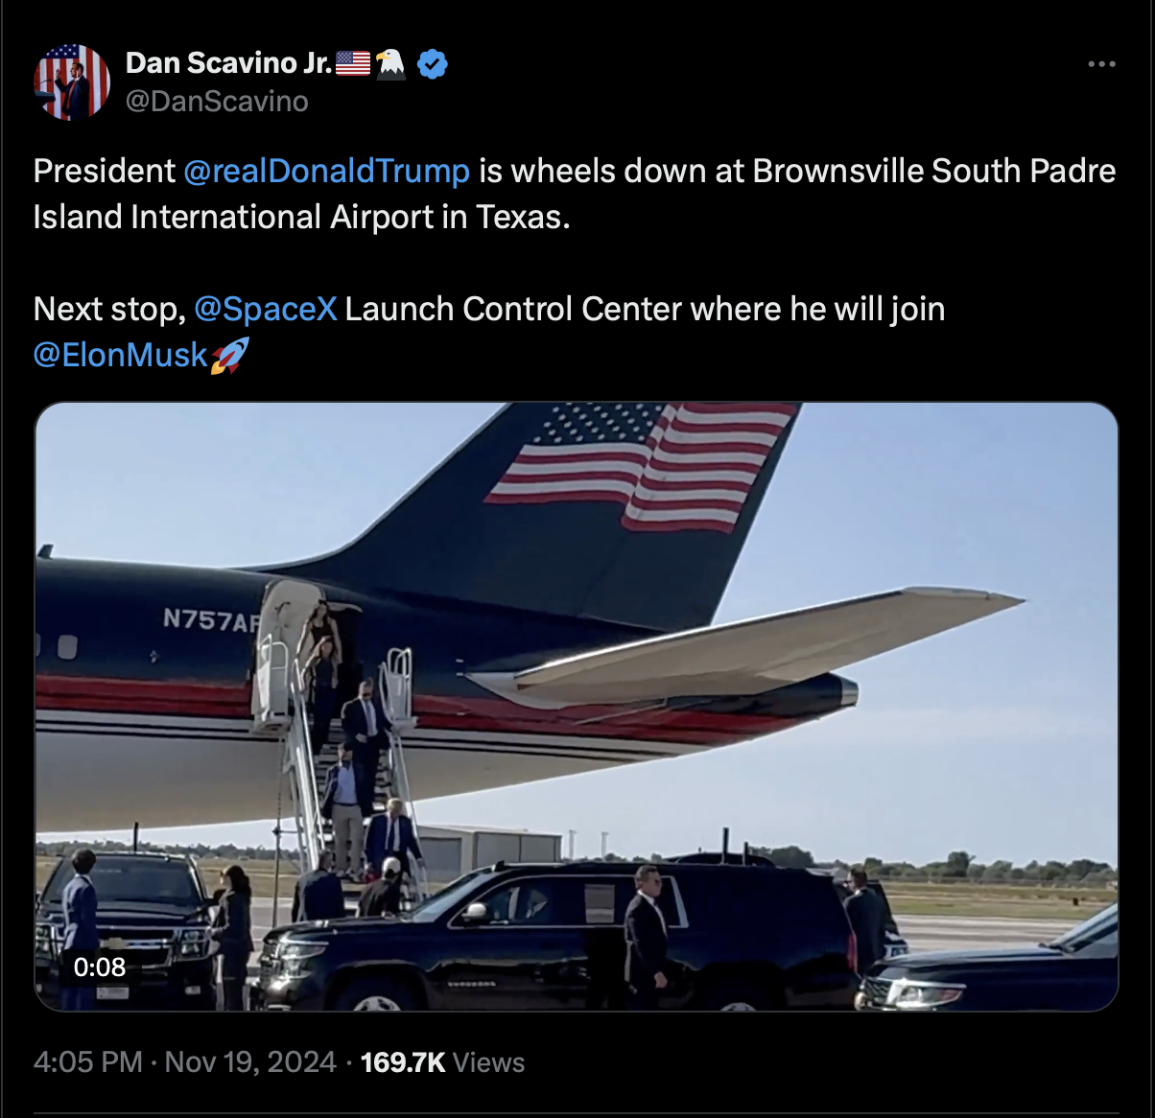1155x1118 pixels.
Task: Click the American flag on the airplane tail
Action: [643, 465]
